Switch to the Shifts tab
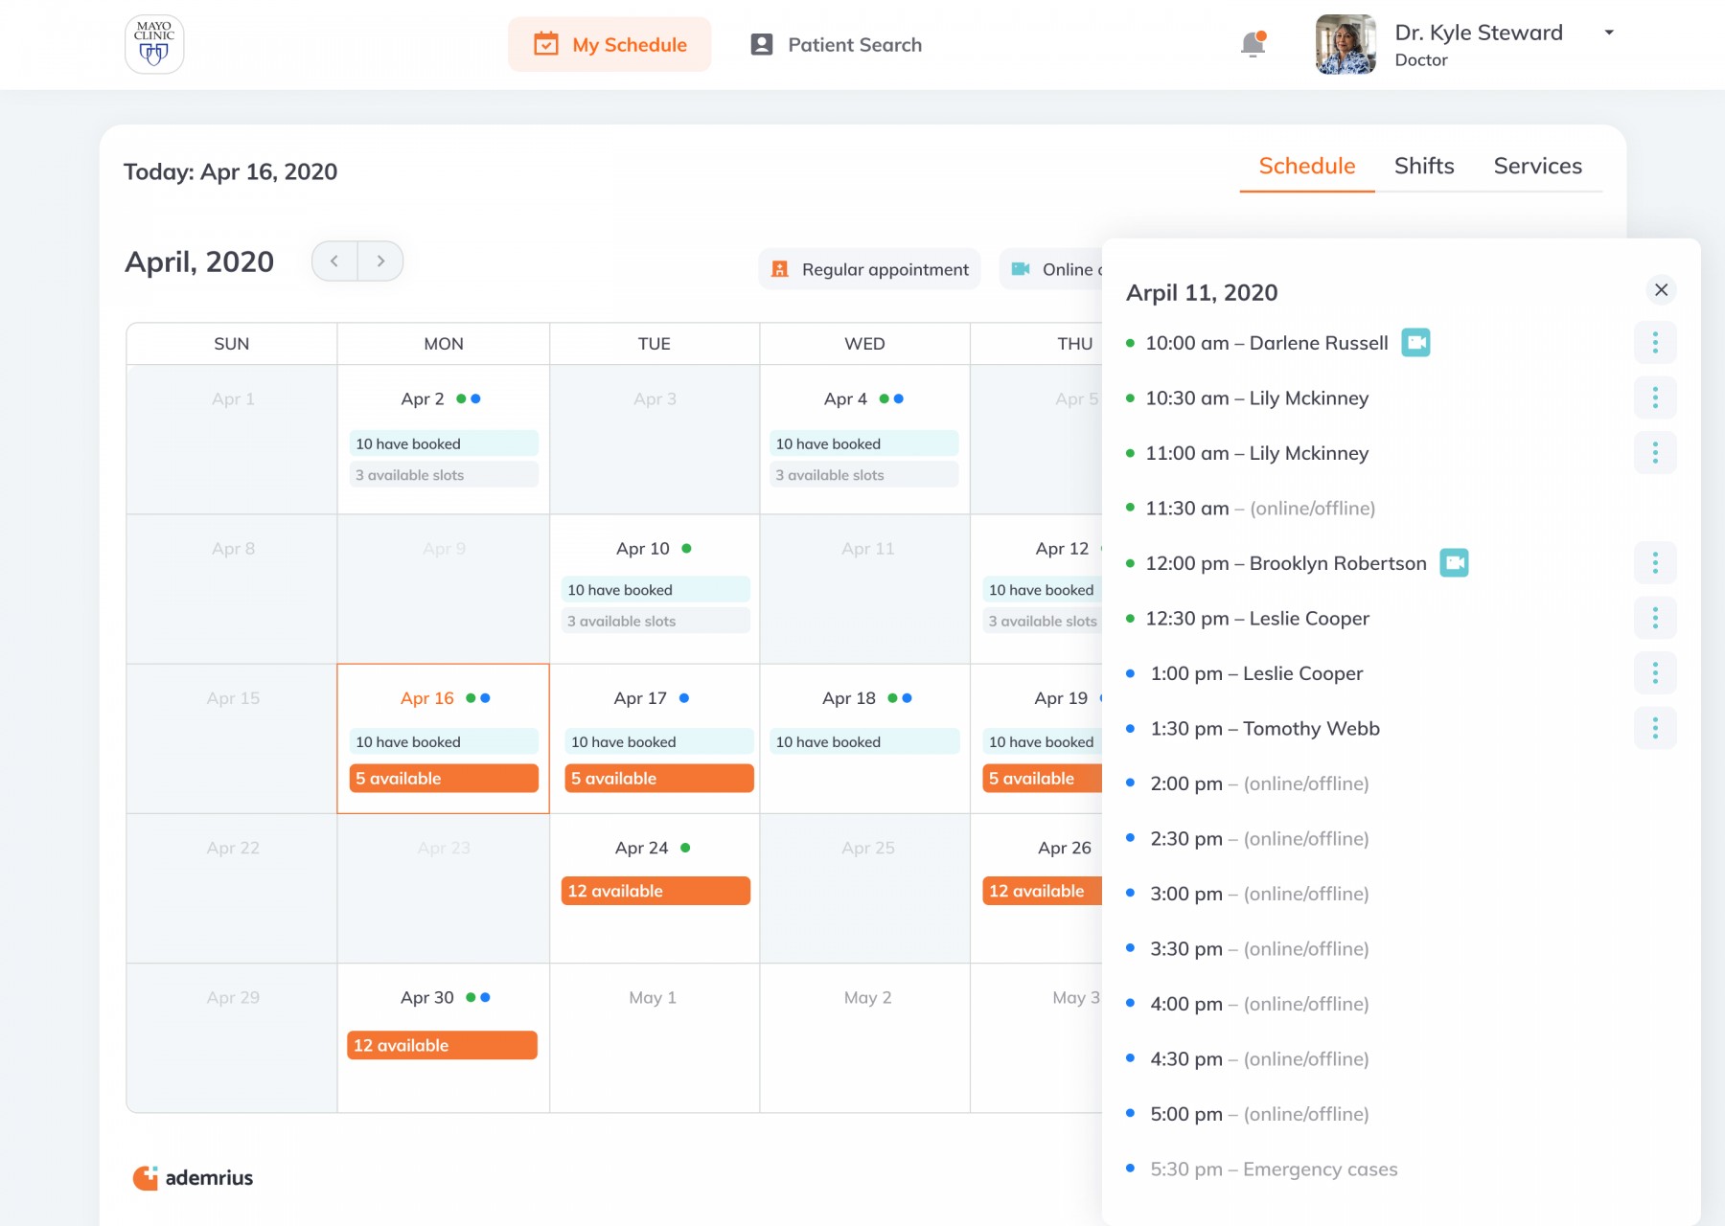 pyautogui.click(x=1423, y=166)
